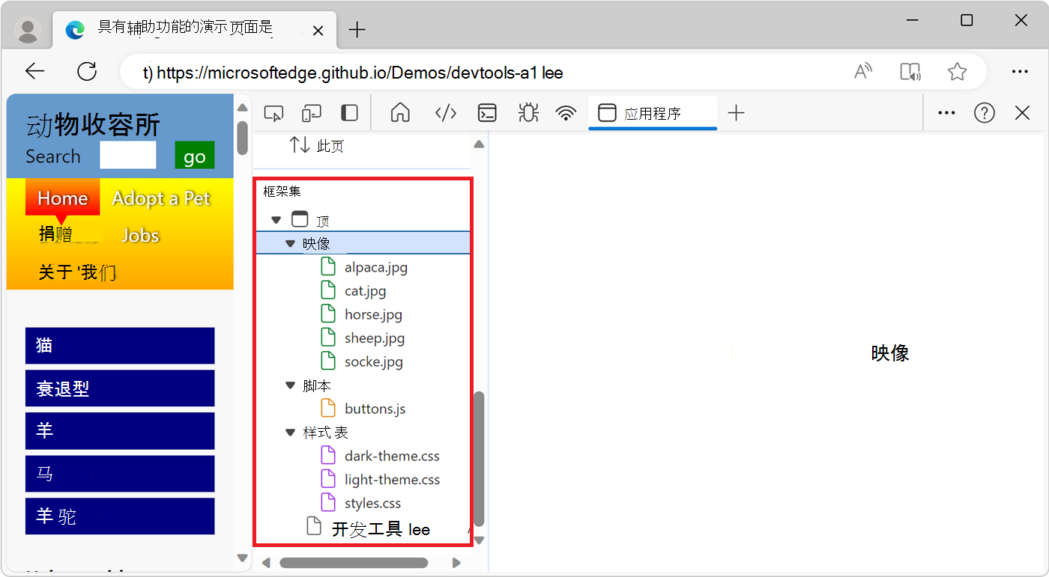The image size is (1049, 577).
Task: Click the 羊 category button
Action: click(120, 431)
